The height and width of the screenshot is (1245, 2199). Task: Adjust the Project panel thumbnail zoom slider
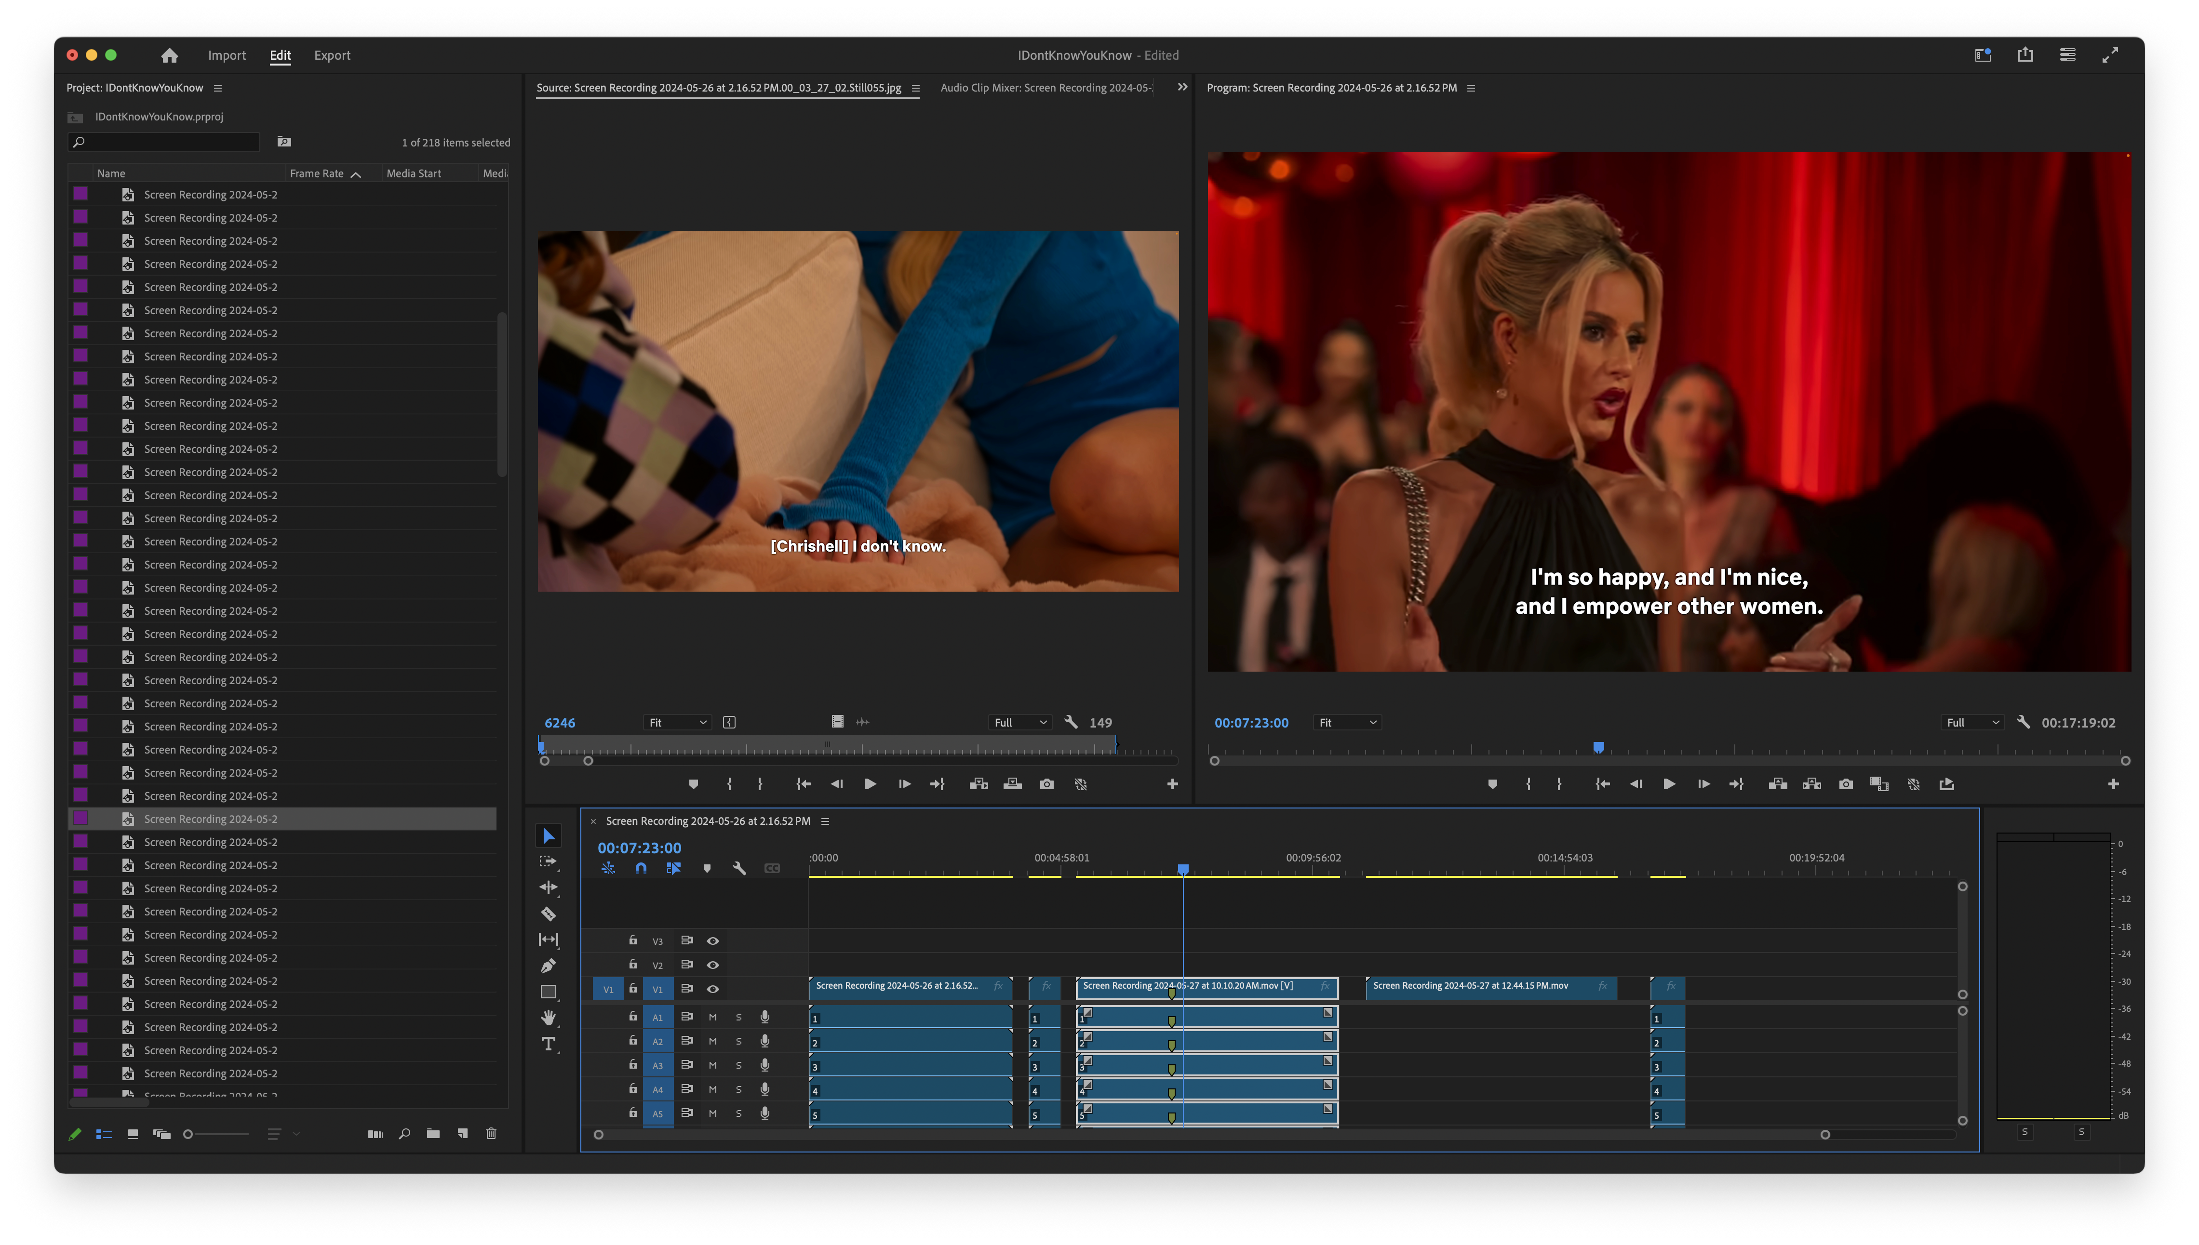coord(189,1135)
